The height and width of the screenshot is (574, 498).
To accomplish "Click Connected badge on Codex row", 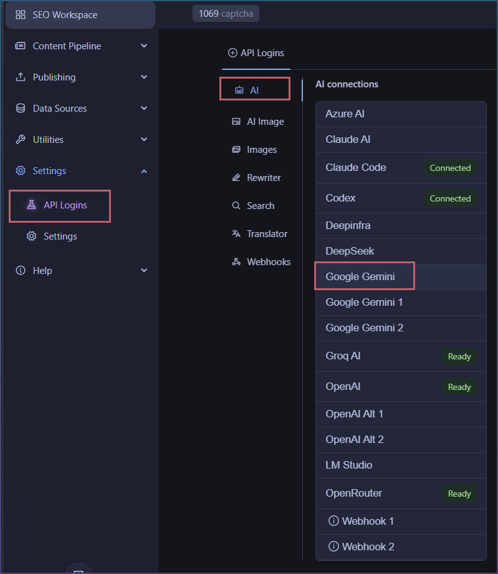I will [450, 198].
